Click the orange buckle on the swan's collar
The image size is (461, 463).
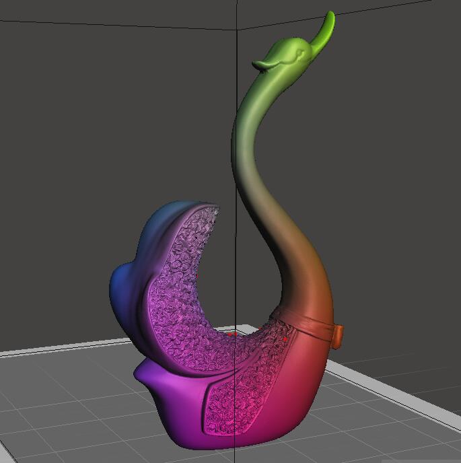tap(339, 336)
